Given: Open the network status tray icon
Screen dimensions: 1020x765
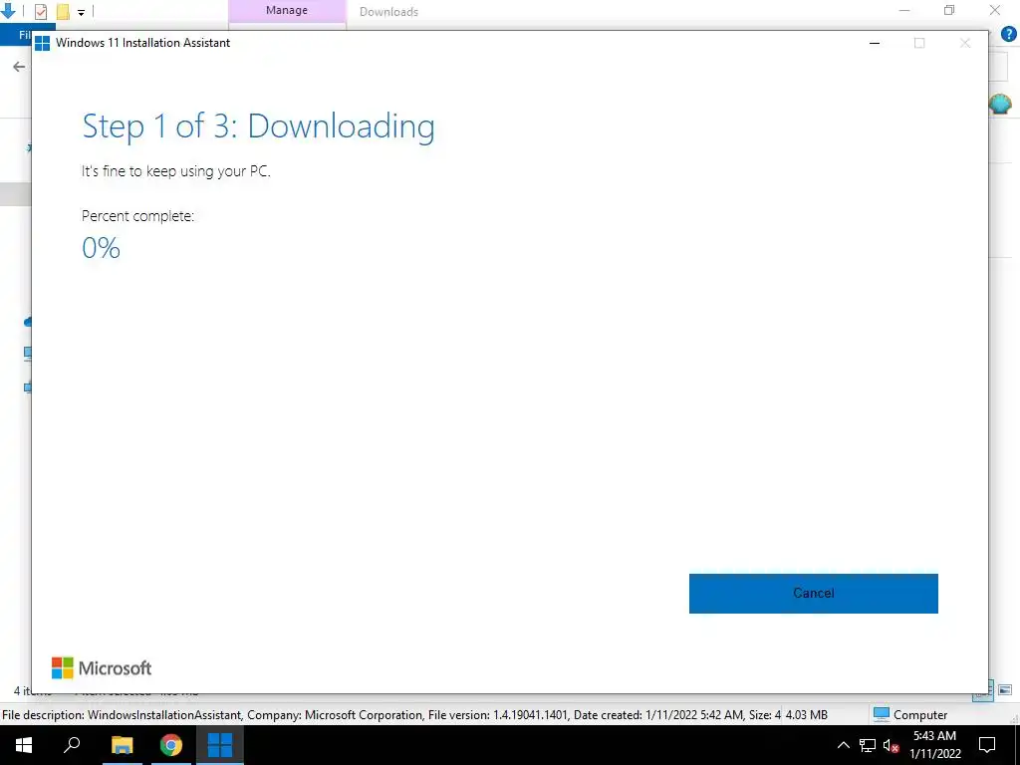Looking at the screenshot, I should (x=868, y=745).
